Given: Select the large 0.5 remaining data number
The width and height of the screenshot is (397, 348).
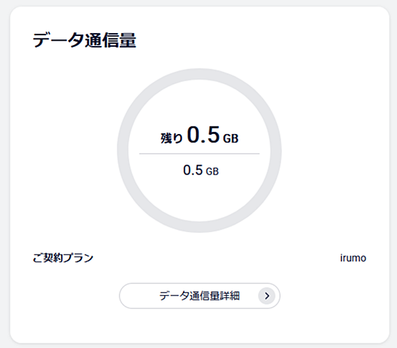Looking at the screenshot, I should [203, 135].
